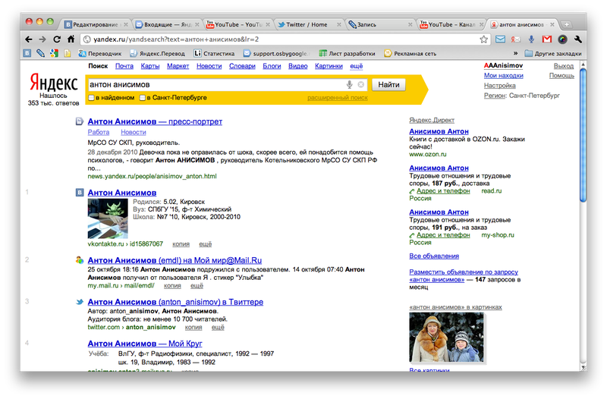This screenshot has width=607, height=399.
Task: Click the Moi Mir icon beside Mail.Ru result
Action: 80,260
